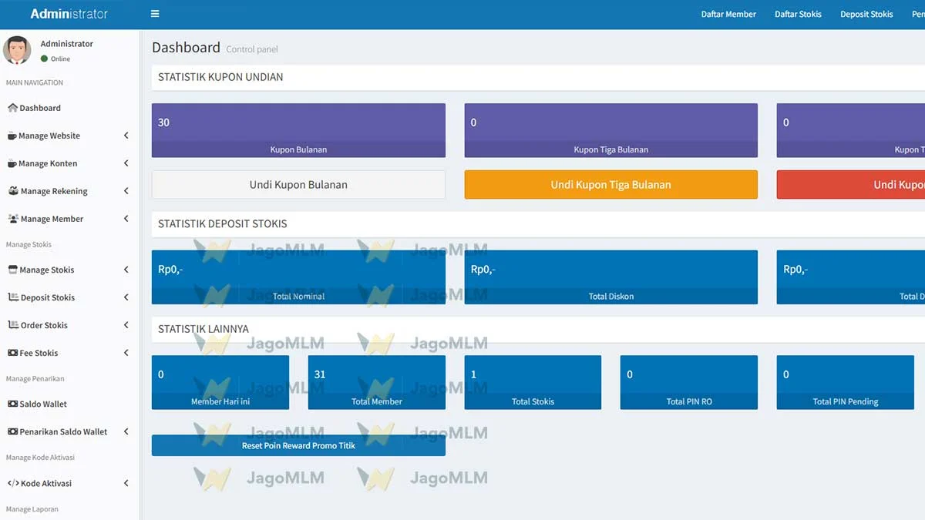This screenshot has width=925, height=520.
Task: Select the Deposit Stokis list icon
Action: tap(12, 297)
